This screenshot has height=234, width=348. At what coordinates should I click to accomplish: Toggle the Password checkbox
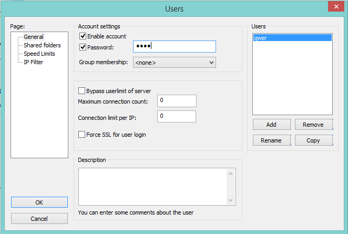(83, 47)
